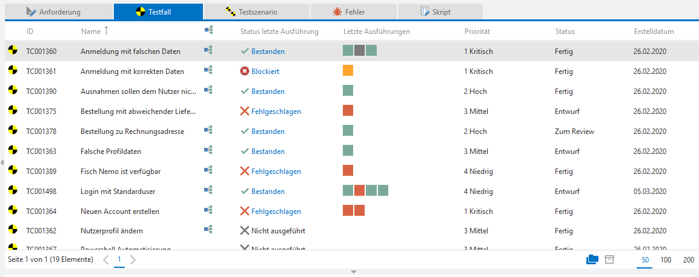
Task: Open Bestanden link for Falsche Profildaten
Action: pos(268,152)
